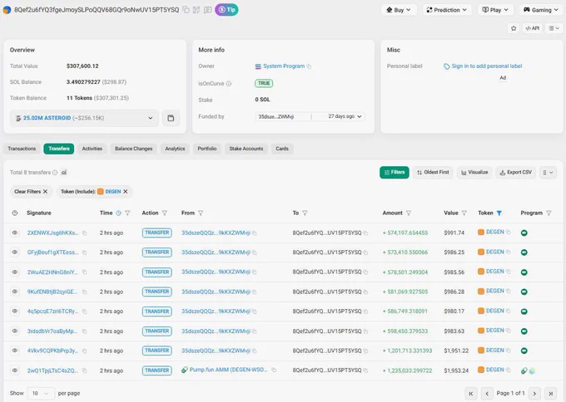This screenshot has height=402, width=566.
Task: Click the Tip button
Action: coord(226,10)
